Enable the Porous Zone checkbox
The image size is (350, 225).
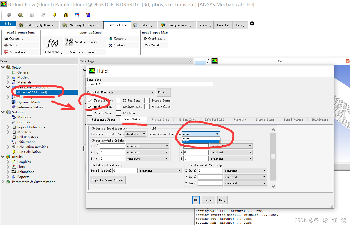tap(90, 113)
